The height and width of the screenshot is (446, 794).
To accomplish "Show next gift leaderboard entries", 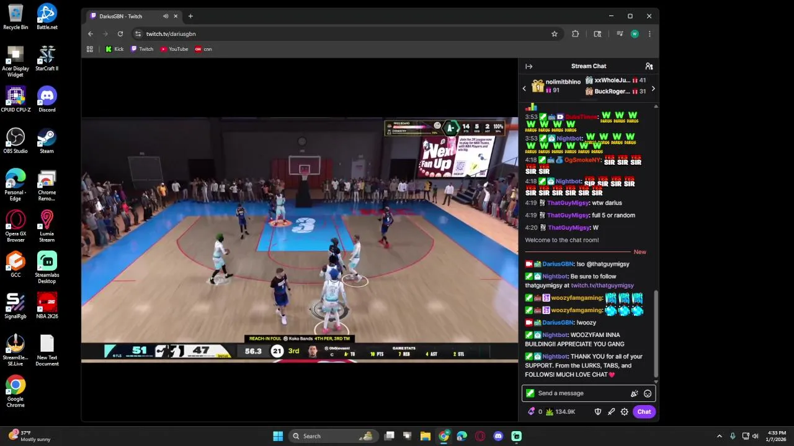I will tap(653, 89).
